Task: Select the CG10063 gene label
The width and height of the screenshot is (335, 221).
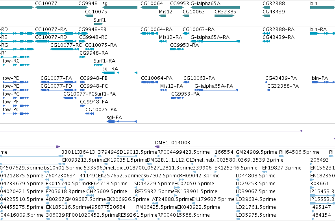Action: coord(194,12)
